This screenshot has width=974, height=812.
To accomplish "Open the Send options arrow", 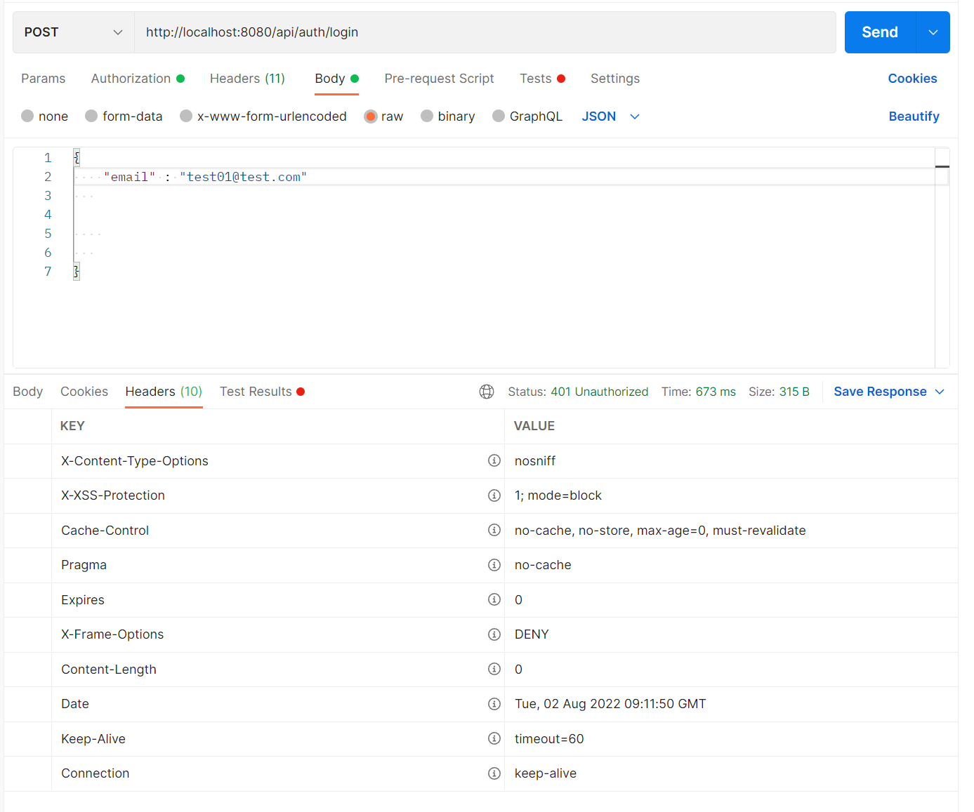I will click(933, 32).
